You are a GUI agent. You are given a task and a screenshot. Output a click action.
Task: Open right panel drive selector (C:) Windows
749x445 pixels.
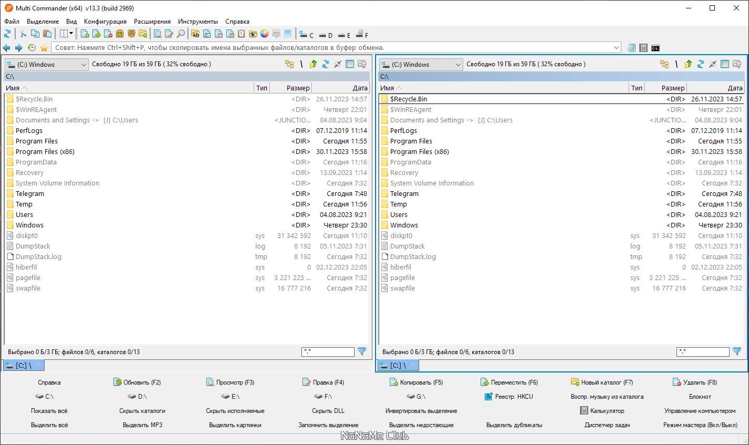tap(421, 65)
